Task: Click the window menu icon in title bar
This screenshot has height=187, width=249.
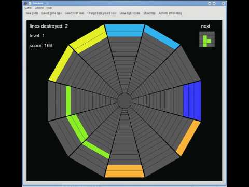Action: pos(25,3)
